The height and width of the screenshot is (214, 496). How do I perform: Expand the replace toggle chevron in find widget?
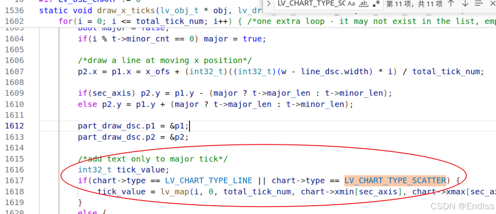coord(268,3)
